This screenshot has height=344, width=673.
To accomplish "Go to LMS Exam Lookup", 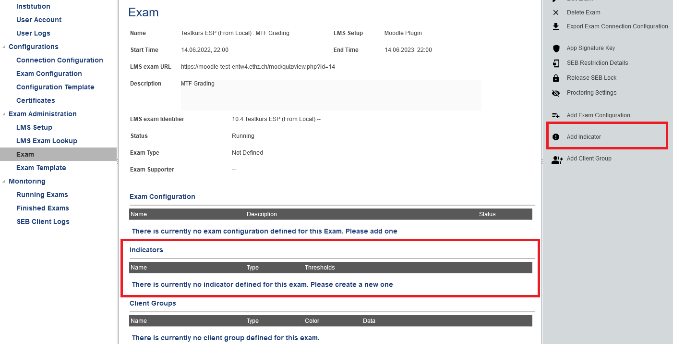I will point(47,141).
